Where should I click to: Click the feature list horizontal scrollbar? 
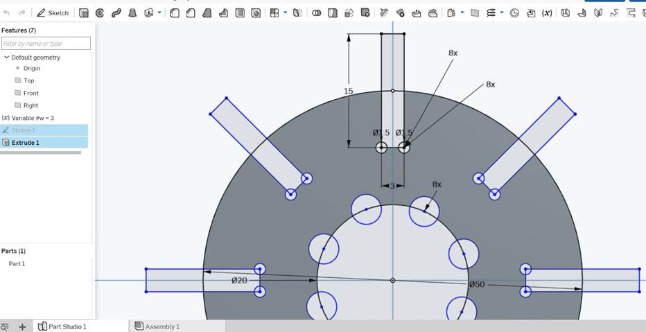pyautogui.click(x=40, y=152)
